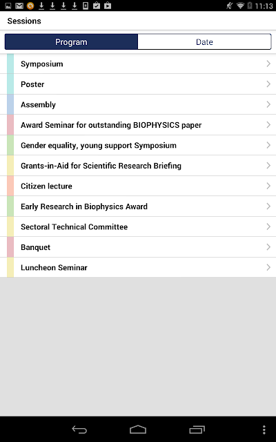Expand the Banquet row chevron

click(x=268, y=247)
